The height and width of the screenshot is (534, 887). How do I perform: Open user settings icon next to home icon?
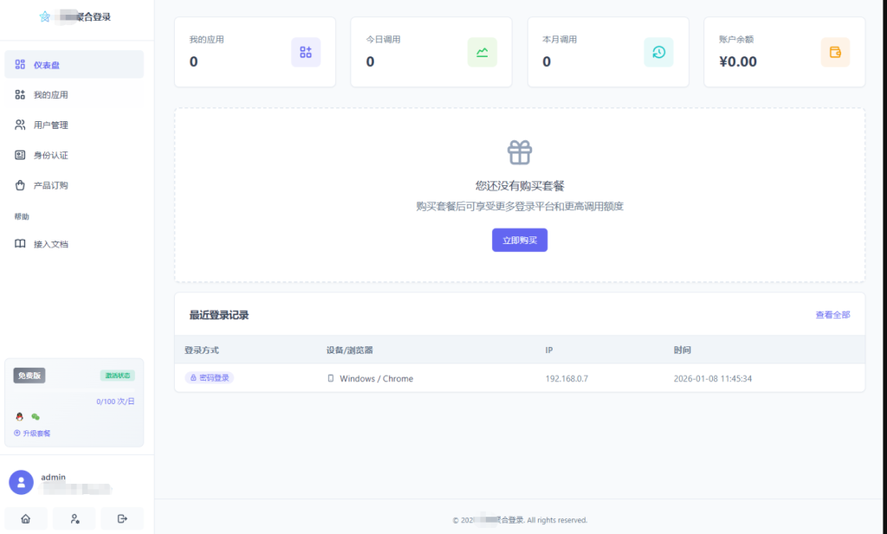pyautogui.click(x=74, y=518)
